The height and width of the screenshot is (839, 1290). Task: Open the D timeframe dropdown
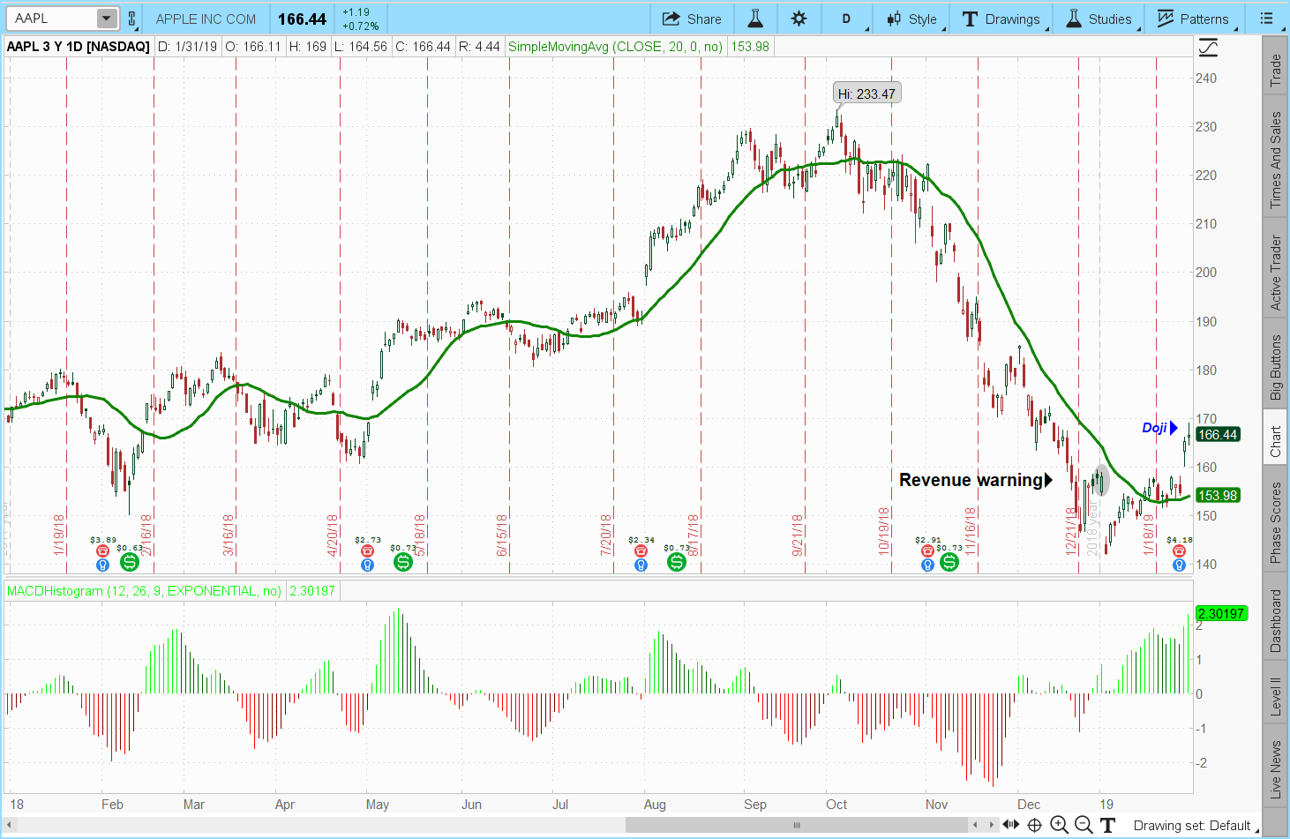tap(847, 19)
